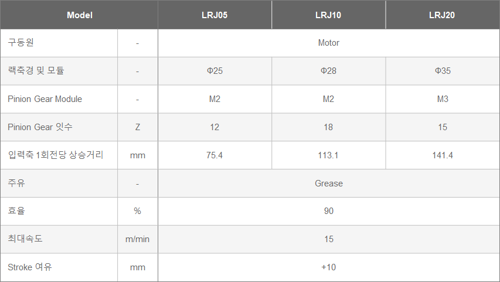
Task: Click the Pinion Gear Module row label
Action: coord(45,99)
